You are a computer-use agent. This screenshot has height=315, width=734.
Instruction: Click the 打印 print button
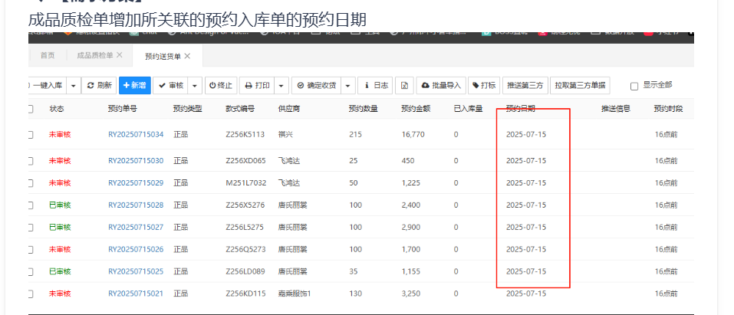(257, 85)
